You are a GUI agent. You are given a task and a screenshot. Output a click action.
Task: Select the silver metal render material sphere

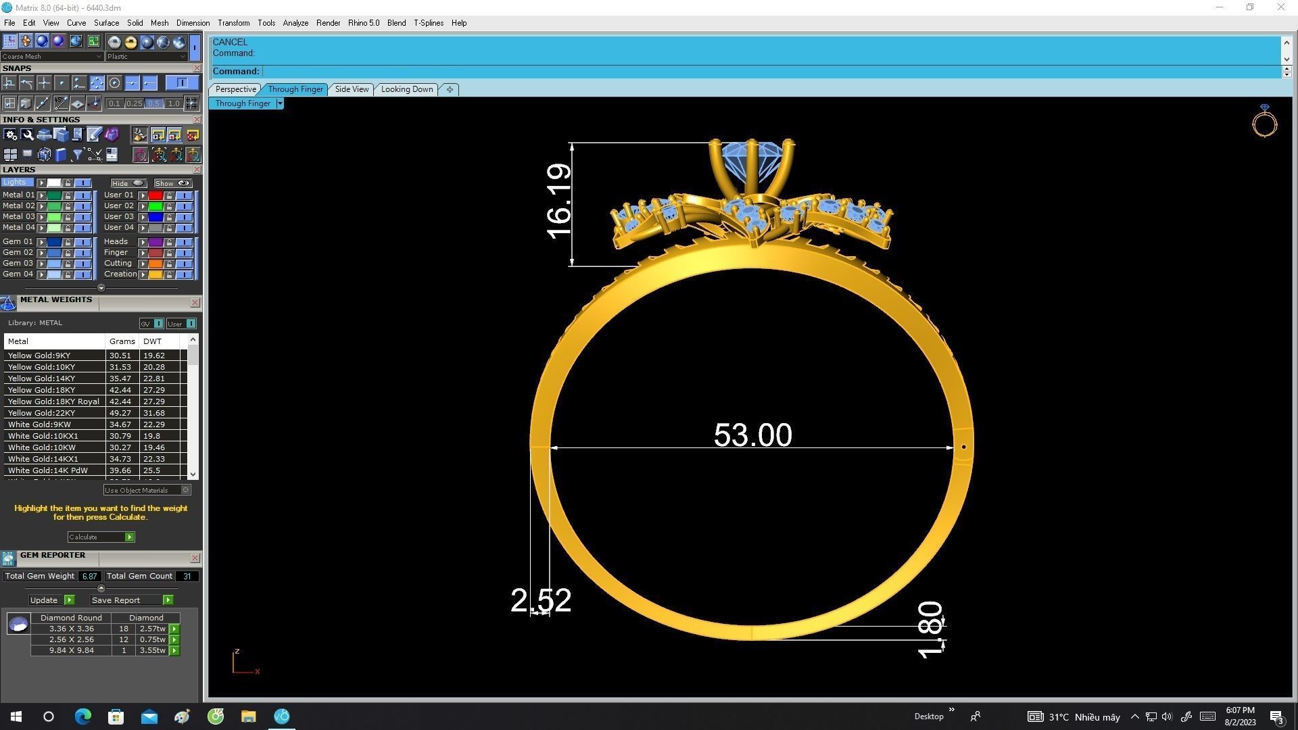[x=114, y=42]
